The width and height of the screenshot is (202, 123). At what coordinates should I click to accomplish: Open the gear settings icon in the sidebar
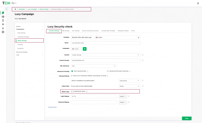pos(3,24)
